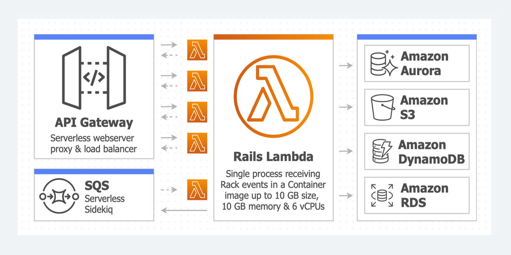Click the long solid arrow pointing toward SQS
The width and height of the screenshot is (511, 255).
tap(184, 210)
